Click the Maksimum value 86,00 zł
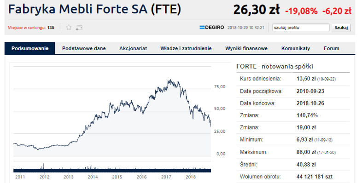362x183 pixels. 306,152
